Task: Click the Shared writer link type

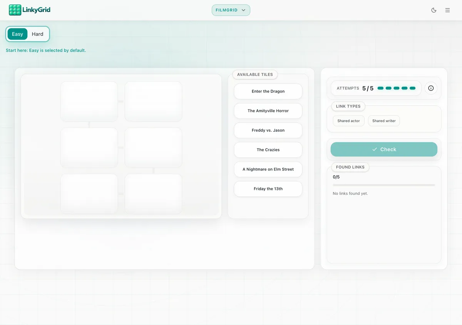Action: (x=384, y=121)
